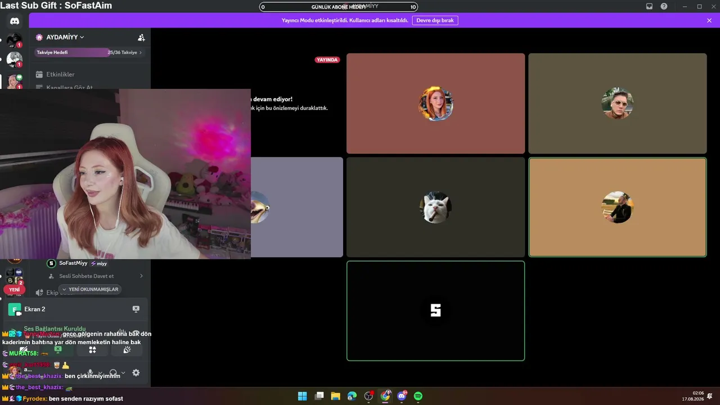Open Discord home via the Discord logo
This screenshot has width=720, height=405.
coord(15,21)
